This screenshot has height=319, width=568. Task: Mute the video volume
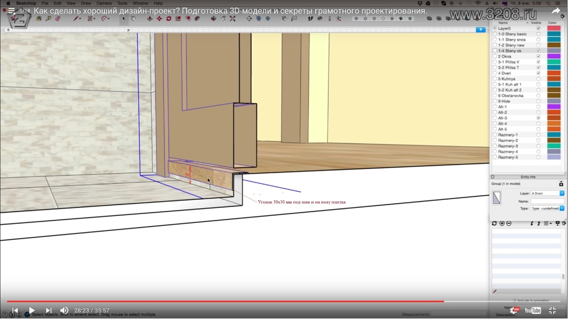[64, 310]
